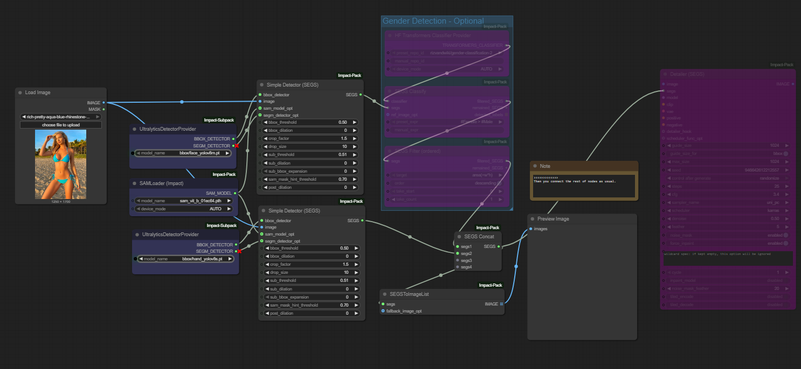The image size is (801, 369).
Task: Click choose file to upload button
Action: [61, 125]
